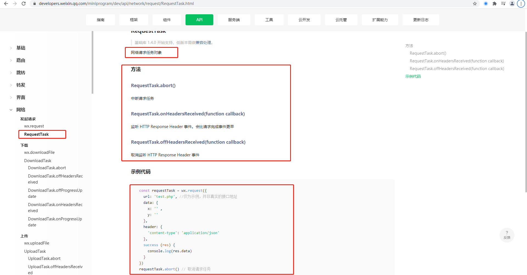The image size is (527, 275).
Task: Open the 云托管 tab
Action: [341, 20]
